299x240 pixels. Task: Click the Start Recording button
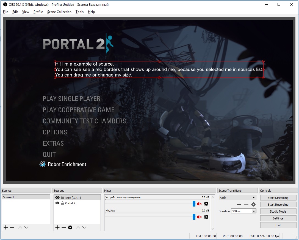278,205
